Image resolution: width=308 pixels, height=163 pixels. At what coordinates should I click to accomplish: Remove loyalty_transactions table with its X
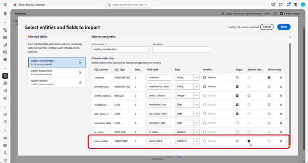click(80, 72)
